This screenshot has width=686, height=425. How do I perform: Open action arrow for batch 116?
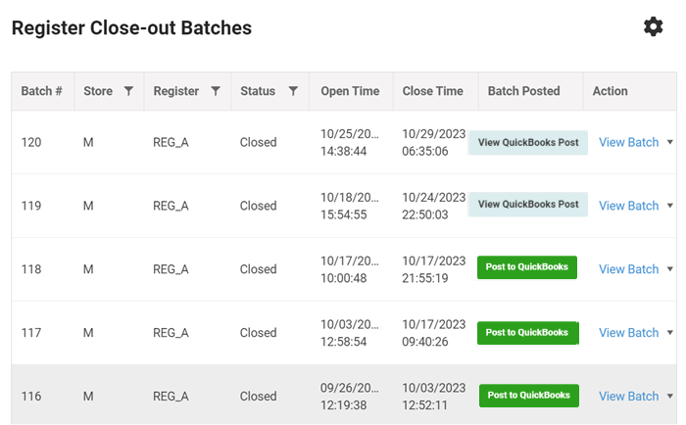click(669, 397)
